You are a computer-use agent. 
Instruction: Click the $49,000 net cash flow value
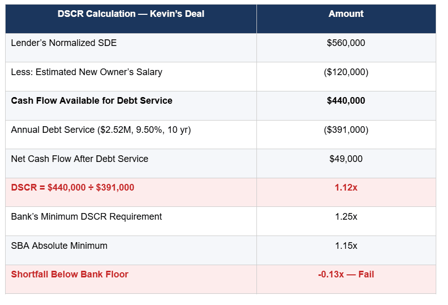(x=346, y=159)
